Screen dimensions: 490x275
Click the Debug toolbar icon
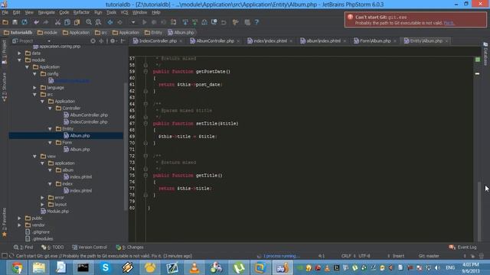pyautogui.click(x=154, y=22)
